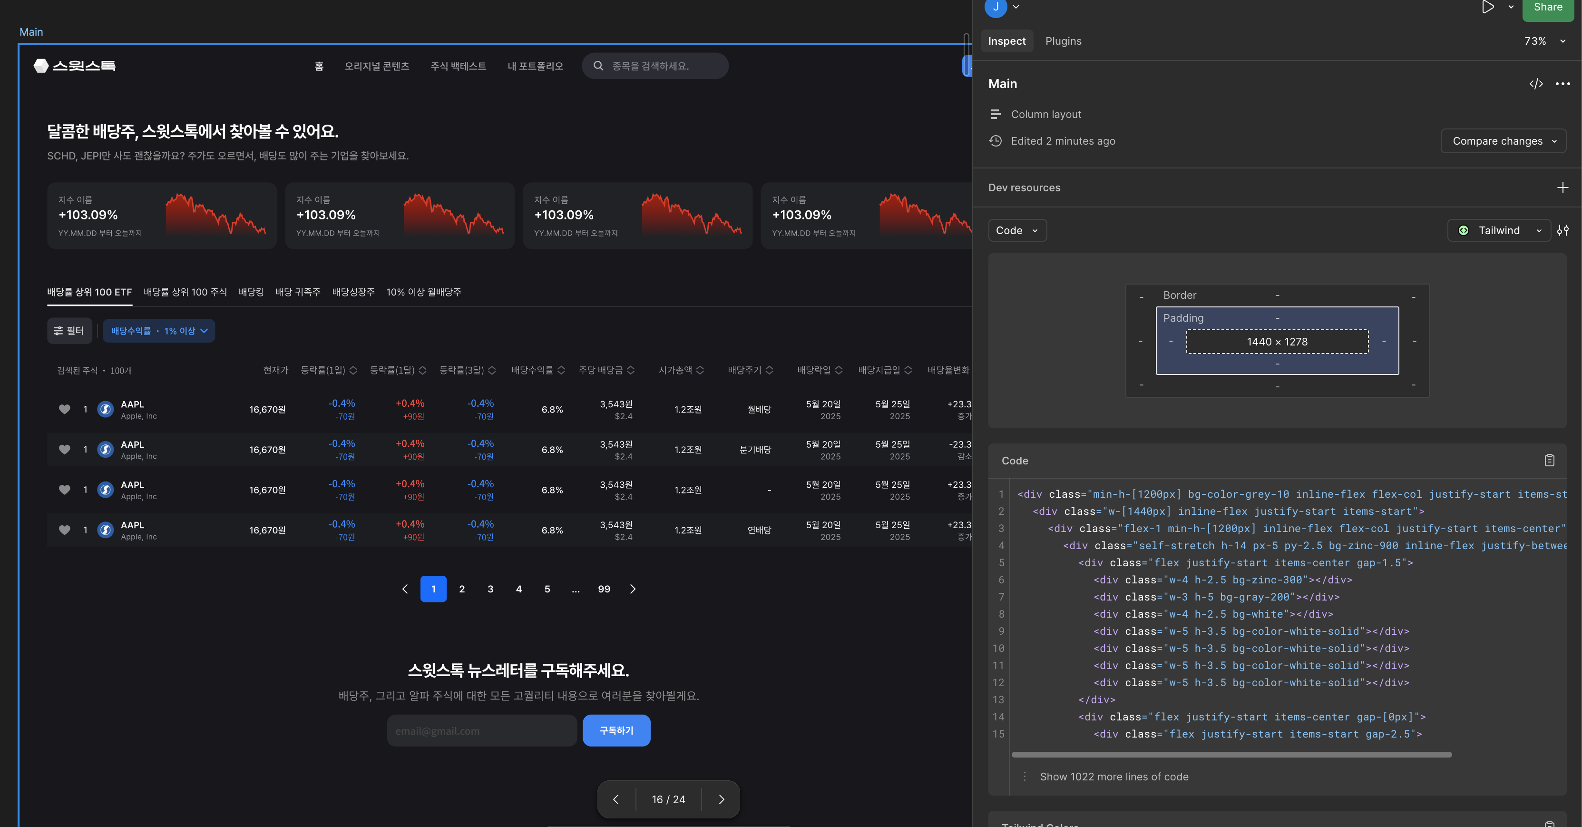This screenshot has height=827, width=1582.
Task: Sort by 등락률(1일) column arrows
Action: 353,370
